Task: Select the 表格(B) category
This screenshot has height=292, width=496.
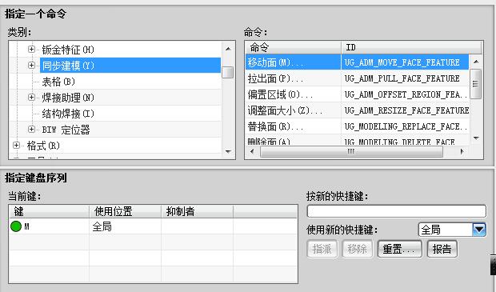Action: click(x=58, y=82)
